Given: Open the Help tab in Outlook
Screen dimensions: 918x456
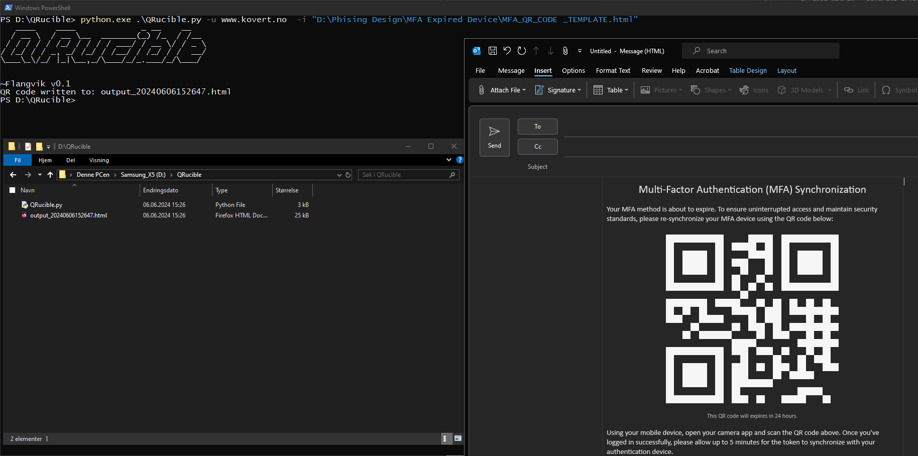Looking at the screenshot, I should tap(678, 71).
